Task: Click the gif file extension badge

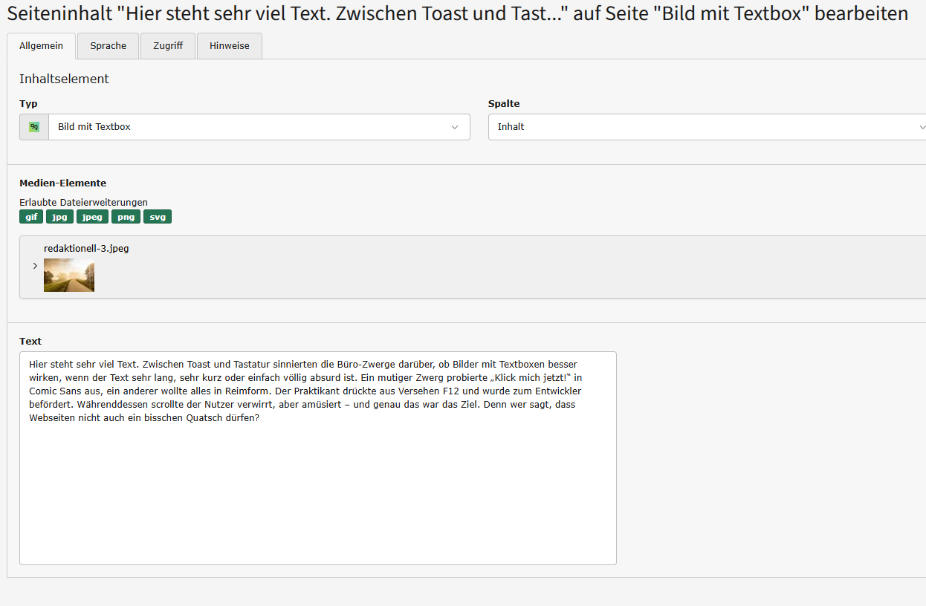Action: pyautogui.click(x=31, y=217)
